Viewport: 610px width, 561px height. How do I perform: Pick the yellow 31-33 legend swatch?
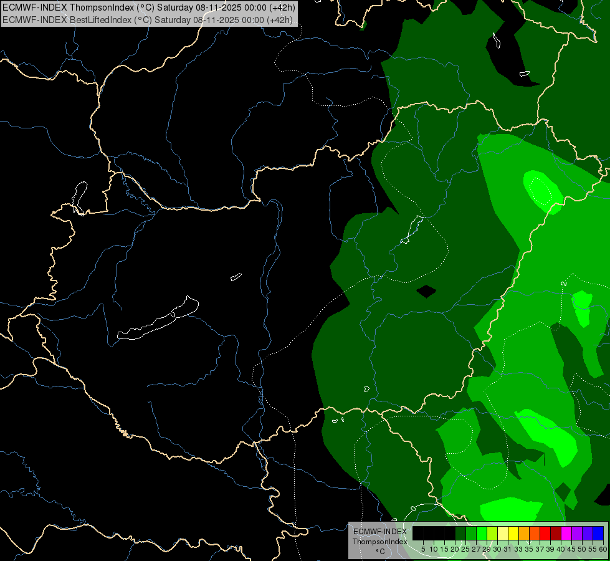coord(513,533)
